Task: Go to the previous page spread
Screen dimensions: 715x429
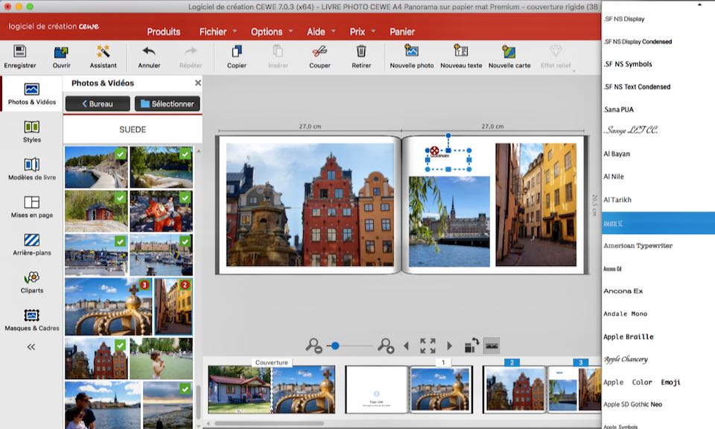Action: pyautogui.click(x=406, y=346)
